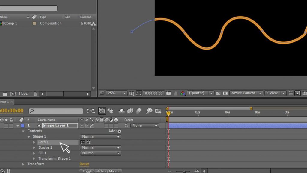Screen dimensions: 307x173
Task: Open the Graph Editor
Action: [x=158, y=111]
